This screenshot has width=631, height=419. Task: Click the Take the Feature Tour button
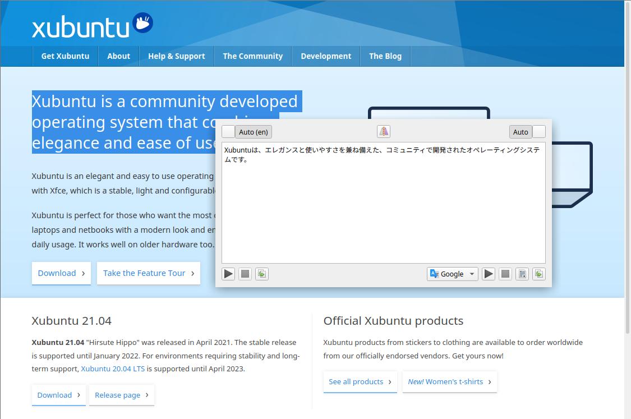pos(149,273)
